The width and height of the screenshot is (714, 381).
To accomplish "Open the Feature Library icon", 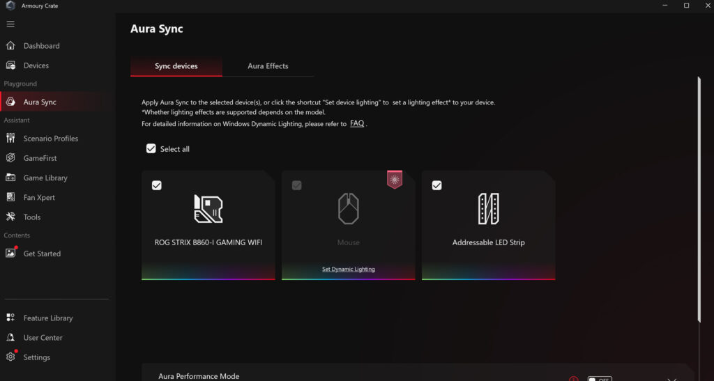I will click(x=10, y=318).
